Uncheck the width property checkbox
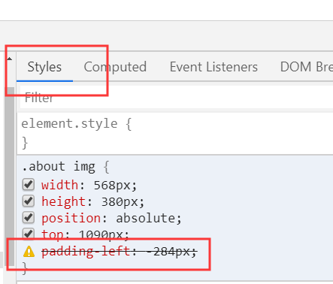 click(29, 185)
